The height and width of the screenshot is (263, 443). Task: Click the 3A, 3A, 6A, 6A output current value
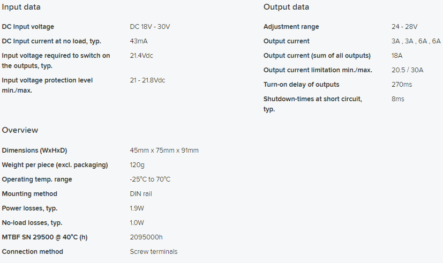click(416, 41)
